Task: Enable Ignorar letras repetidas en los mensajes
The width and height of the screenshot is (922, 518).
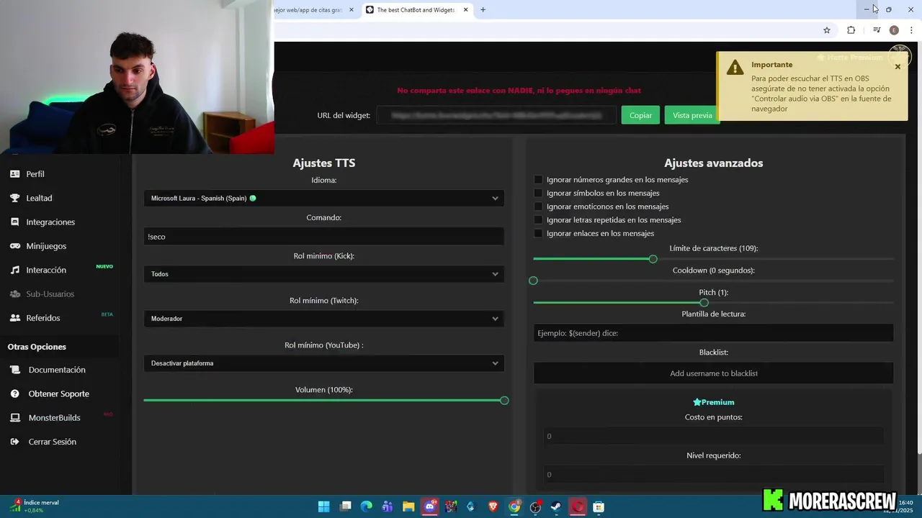Action: (538, 220)
